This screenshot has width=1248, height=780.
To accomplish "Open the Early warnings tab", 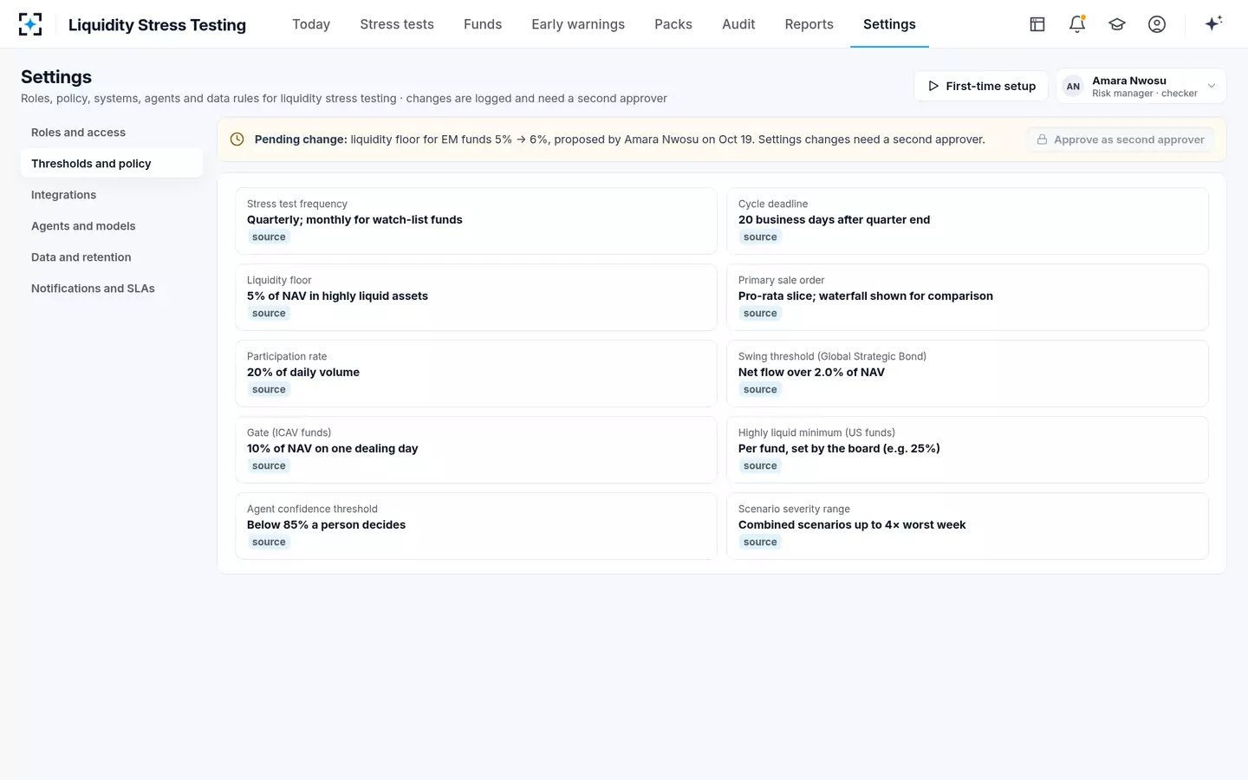I will coord(578,24).
